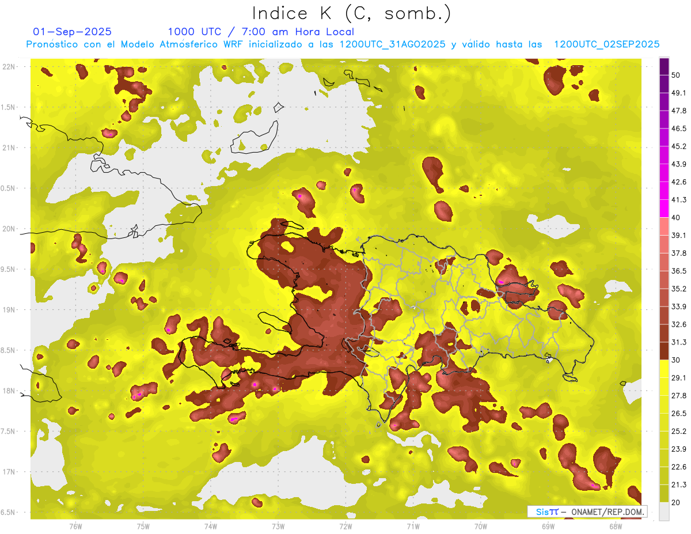Click colorbar label "29.1"
Screen dimensions: 691x534
(x=678, y=378)
